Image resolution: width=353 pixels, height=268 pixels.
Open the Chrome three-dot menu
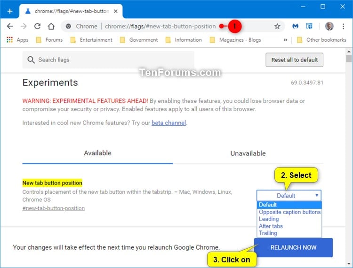pyautogui.click(x=343, y=26)
